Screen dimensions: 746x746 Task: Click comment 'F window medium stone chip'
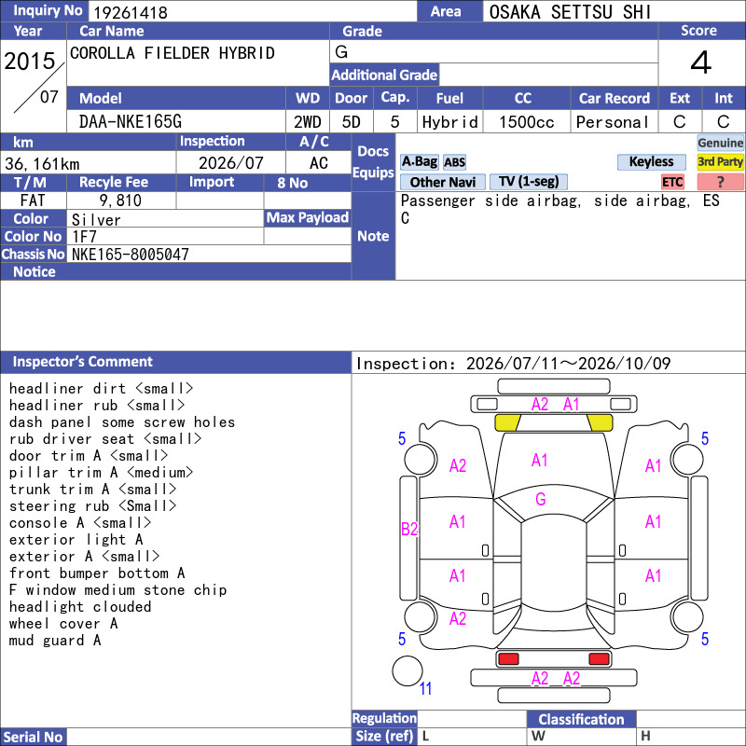[118, 590]
